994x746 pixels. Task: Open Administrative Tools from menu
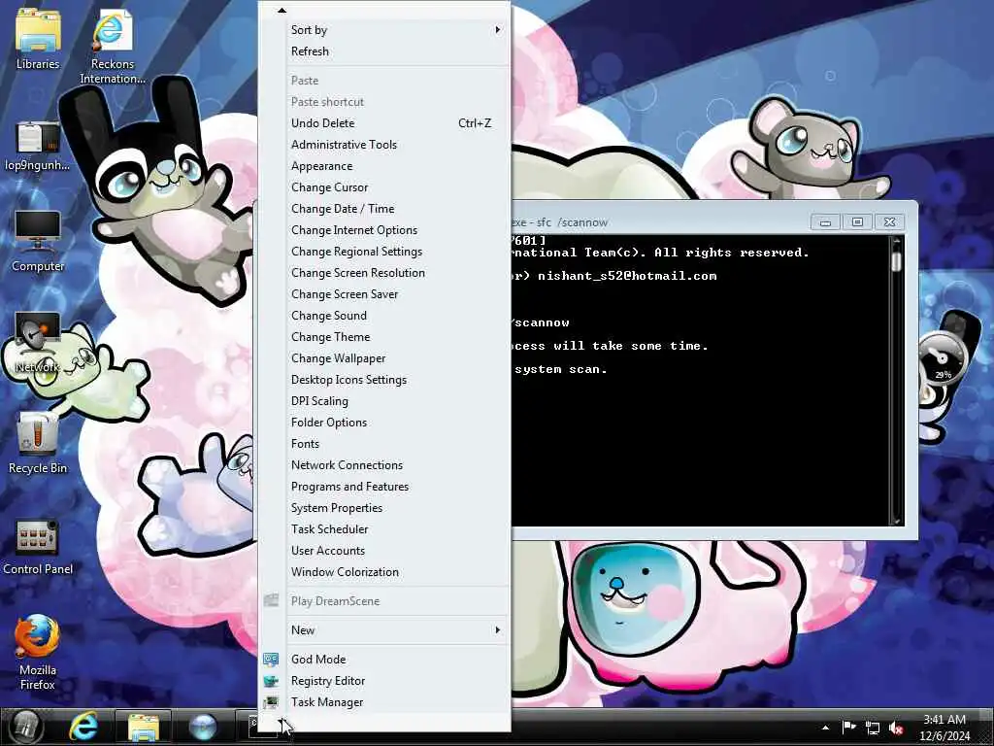tap(384, 145)
